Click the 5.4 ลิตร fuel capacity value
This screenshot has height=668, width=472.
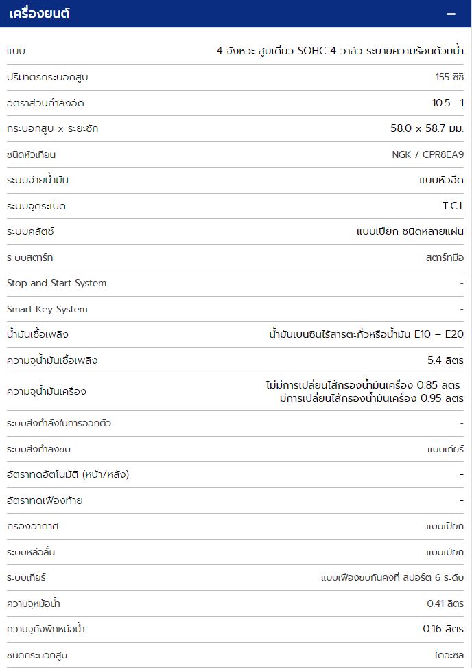point(446,360)
